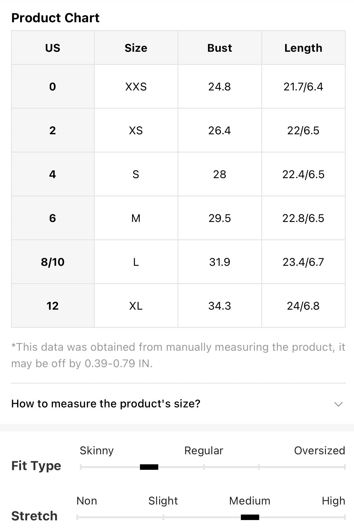Screen dimensions: 354x531
Task: Click the 8/10 US size row header
Action: [x=53, y=262]
